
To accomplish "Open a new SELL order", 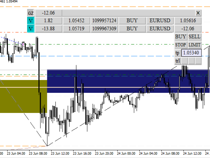I will (195, 37).
